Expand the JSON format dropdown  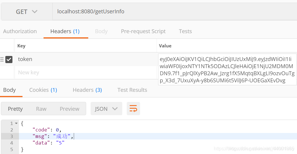click(x=106, y=108)
